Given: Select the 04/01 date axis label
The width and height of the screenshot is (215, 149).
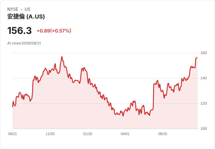Looking at the screenshot, I should coord(125,134).
